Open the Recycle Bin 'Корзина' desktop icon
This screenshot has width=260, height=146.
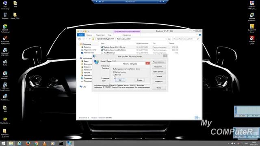coord(5,16)
